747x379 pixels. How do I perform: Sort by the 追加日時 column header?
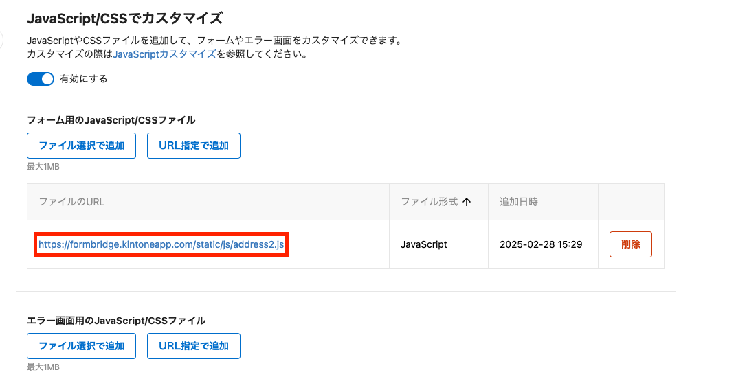click(x=519, y=202)
